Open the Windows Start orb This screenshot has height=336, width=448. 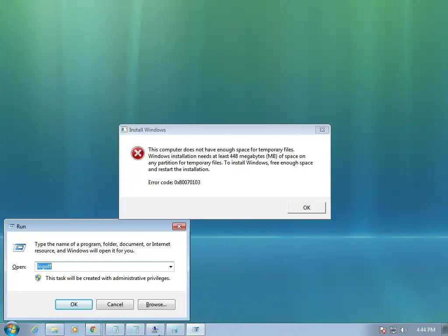tap(12, 329)
